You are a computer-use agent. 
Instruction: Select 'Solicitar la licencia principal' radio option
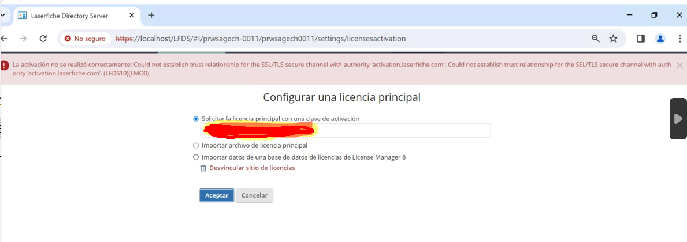[x=196, y=118]
